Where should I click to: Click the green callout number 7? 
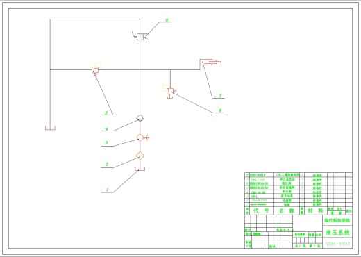[220, 96]
